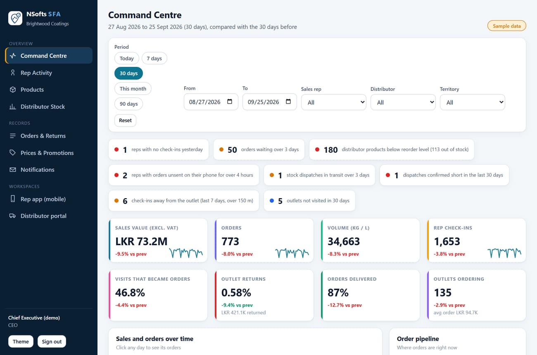Image resolution: width=537 pixels, height=355 pixels.
Task: Select the 30 days period
Action: [x=128, y=73]
